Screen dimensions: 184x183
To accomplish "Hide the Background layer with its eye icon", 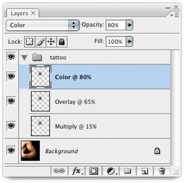I will pos(11,150).
